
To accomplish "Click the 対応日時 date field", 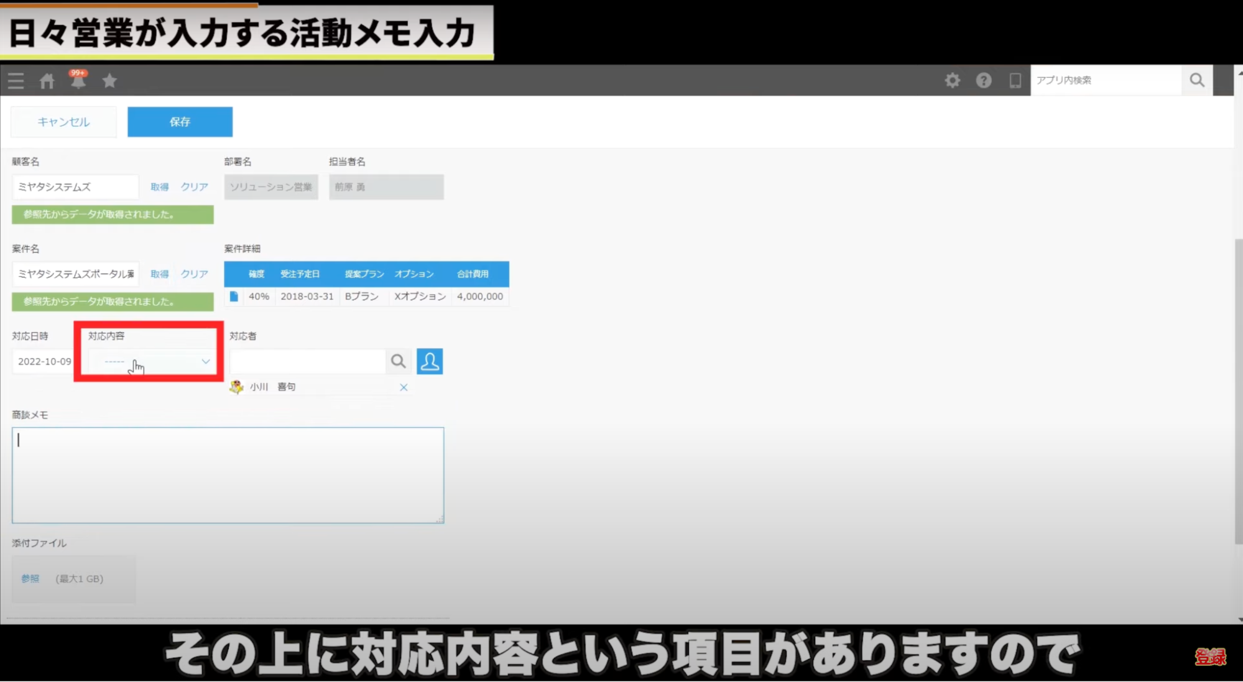I will 44,361.
